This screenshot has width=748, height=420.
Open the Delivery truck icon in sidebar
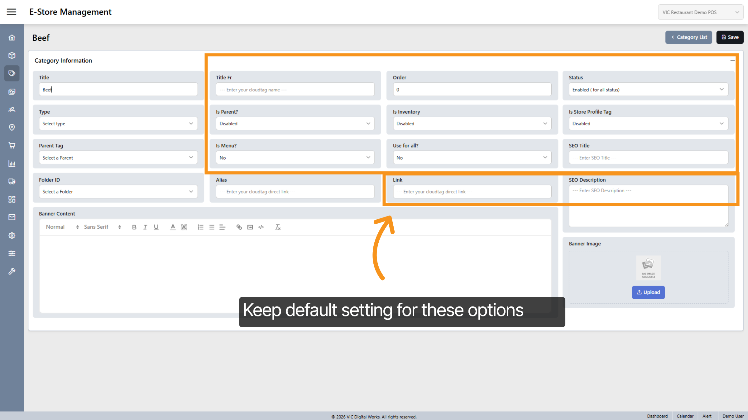(x=12, y=181)
